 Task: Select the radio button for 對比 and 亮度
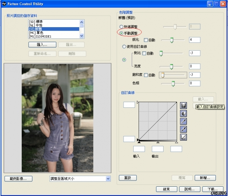(x=124, y=60)
